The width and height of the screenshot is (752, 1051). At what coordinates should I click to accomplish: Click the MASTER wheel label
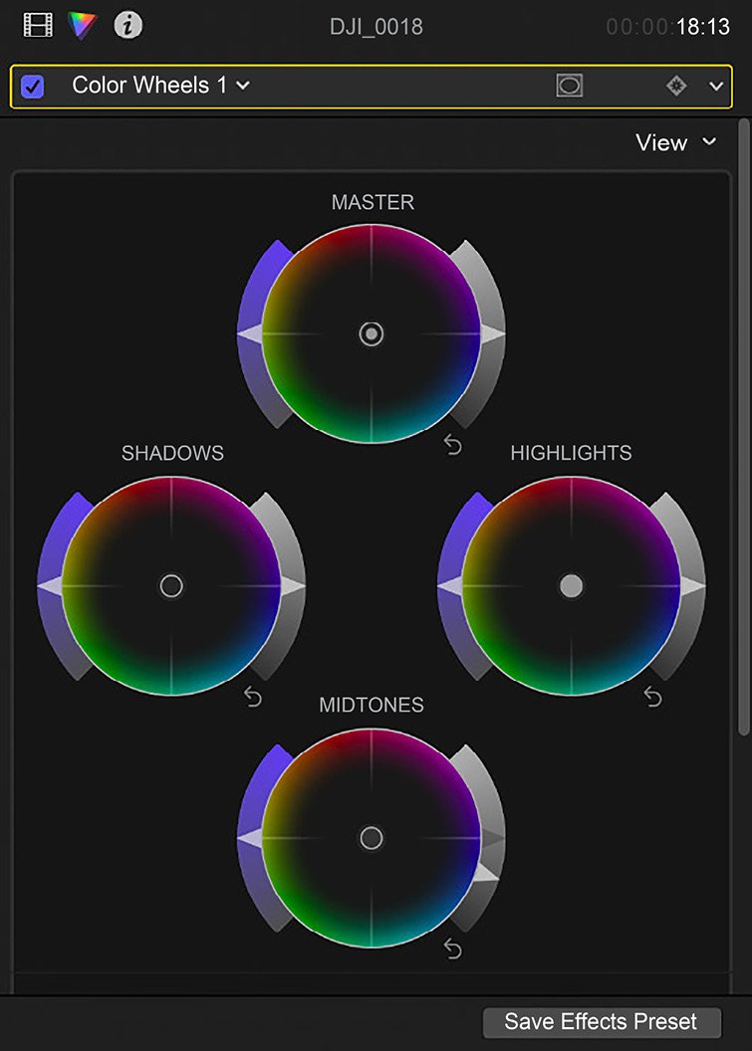pyautogui.click(x=373, y=202)
